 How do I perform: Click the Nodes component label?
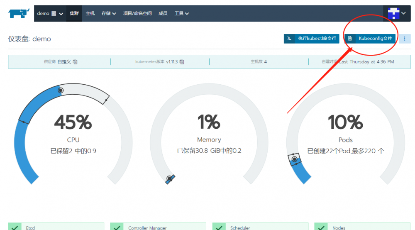(339, 228)
